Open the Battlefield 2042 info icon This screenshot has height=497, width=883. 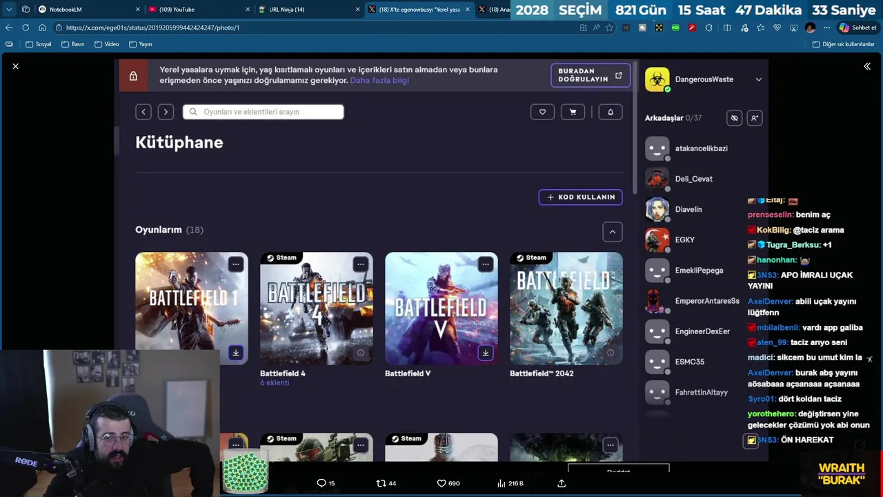610,353
